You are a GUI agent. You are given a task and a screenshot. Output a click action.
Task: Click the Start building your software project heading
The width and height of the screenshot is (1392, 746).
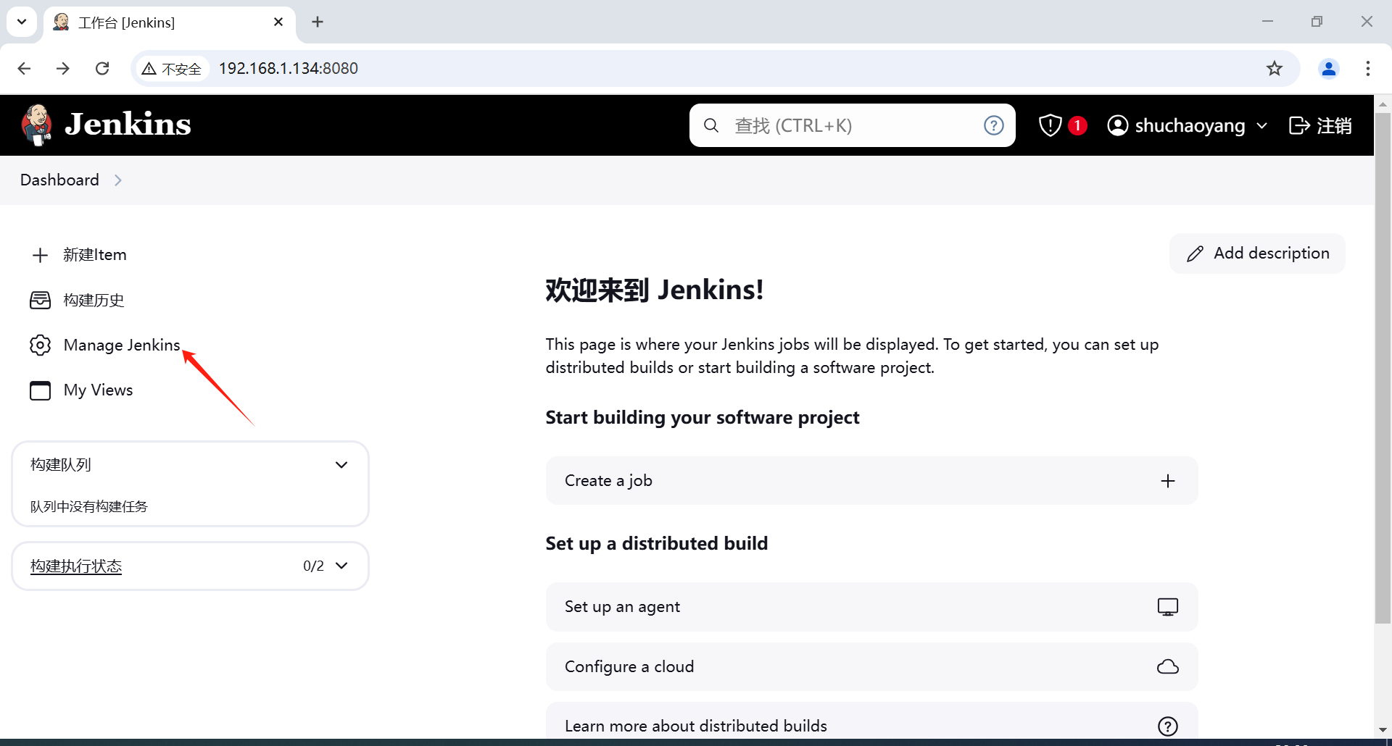tap(702, 418)
